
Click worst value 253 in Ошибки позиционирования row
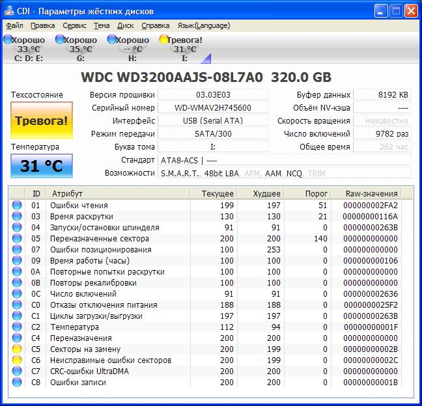pyautogui.click(x=274, y=249)
